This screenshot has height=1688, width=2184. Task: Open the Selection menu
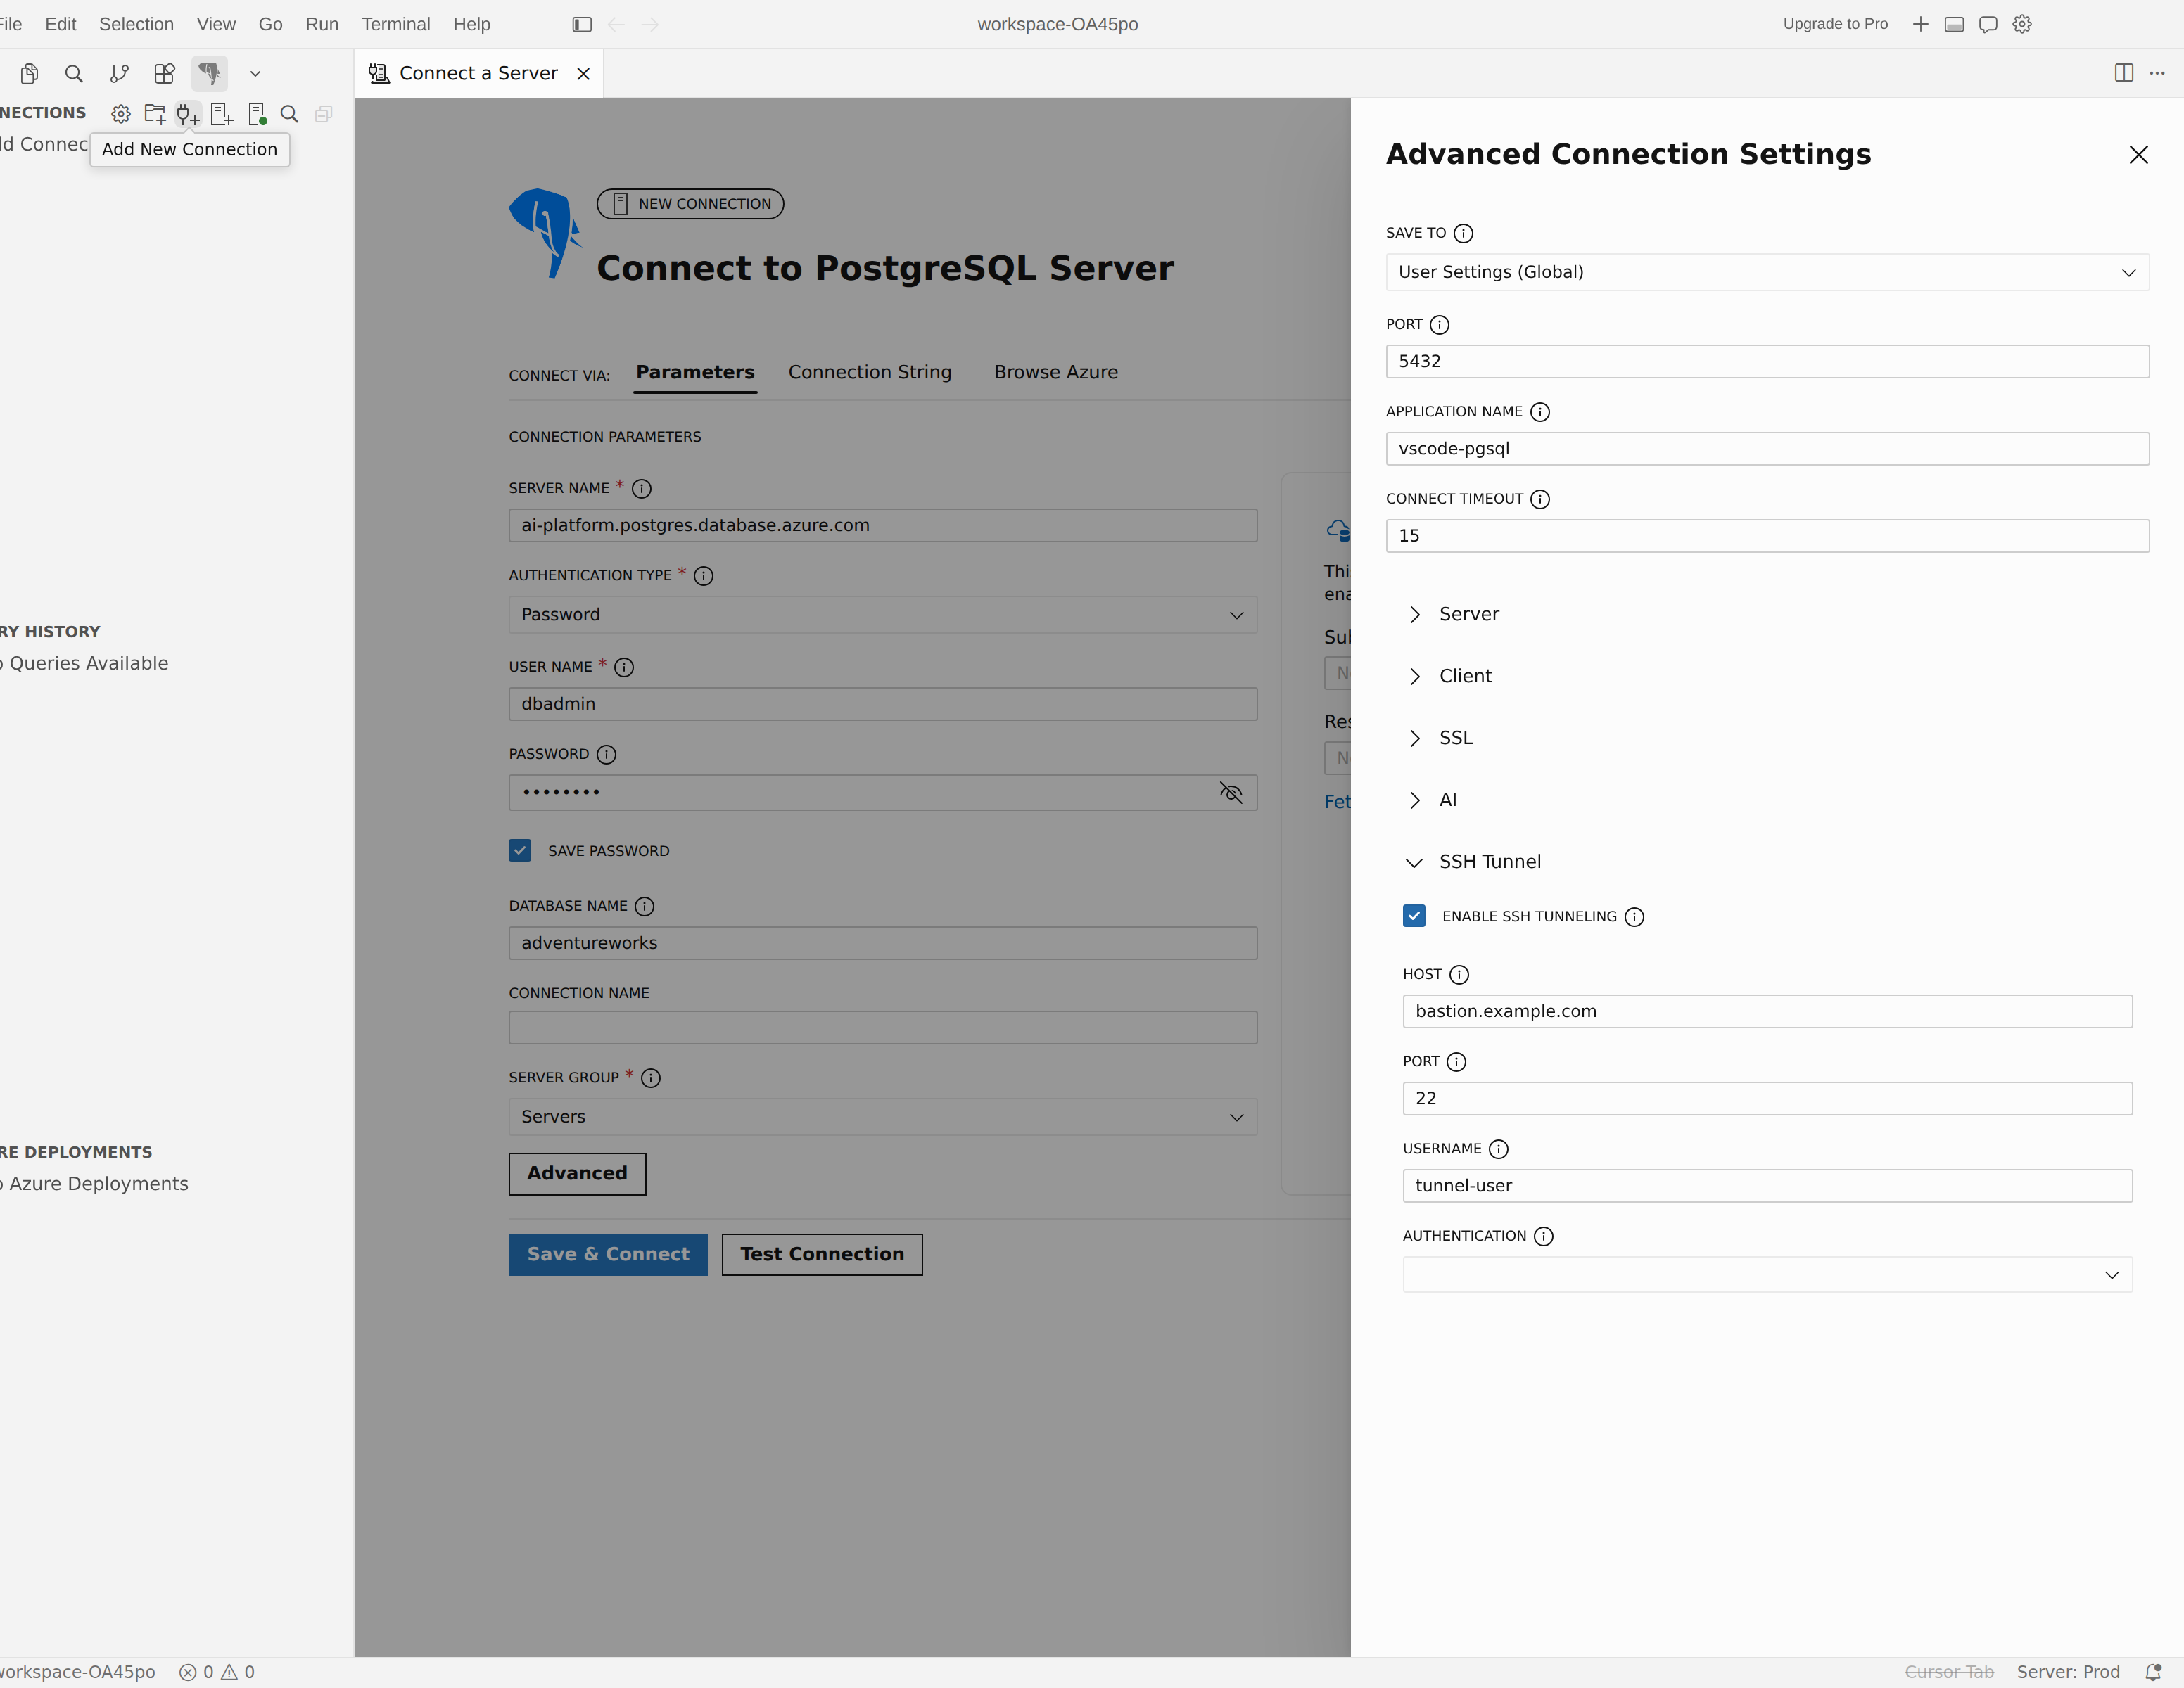pyautogui.click(x=136, y=24)
